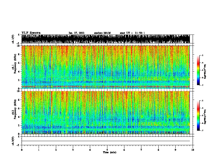This screenshot has width=217, height=168.
Task: Click the 'ch.1 Frequency (kHz)' axis label
Action: 14,64
